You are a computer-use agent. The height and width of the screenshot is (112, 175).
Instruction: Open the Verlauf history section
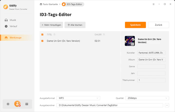(13, 26)
